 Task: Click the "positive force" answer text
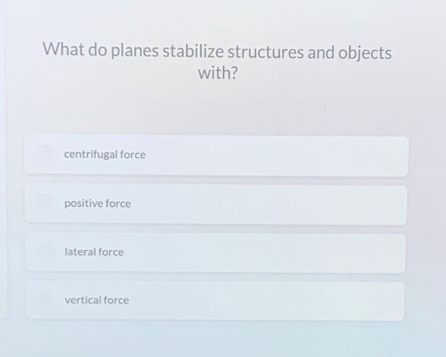pyautogui.click(x=97, y=203)
